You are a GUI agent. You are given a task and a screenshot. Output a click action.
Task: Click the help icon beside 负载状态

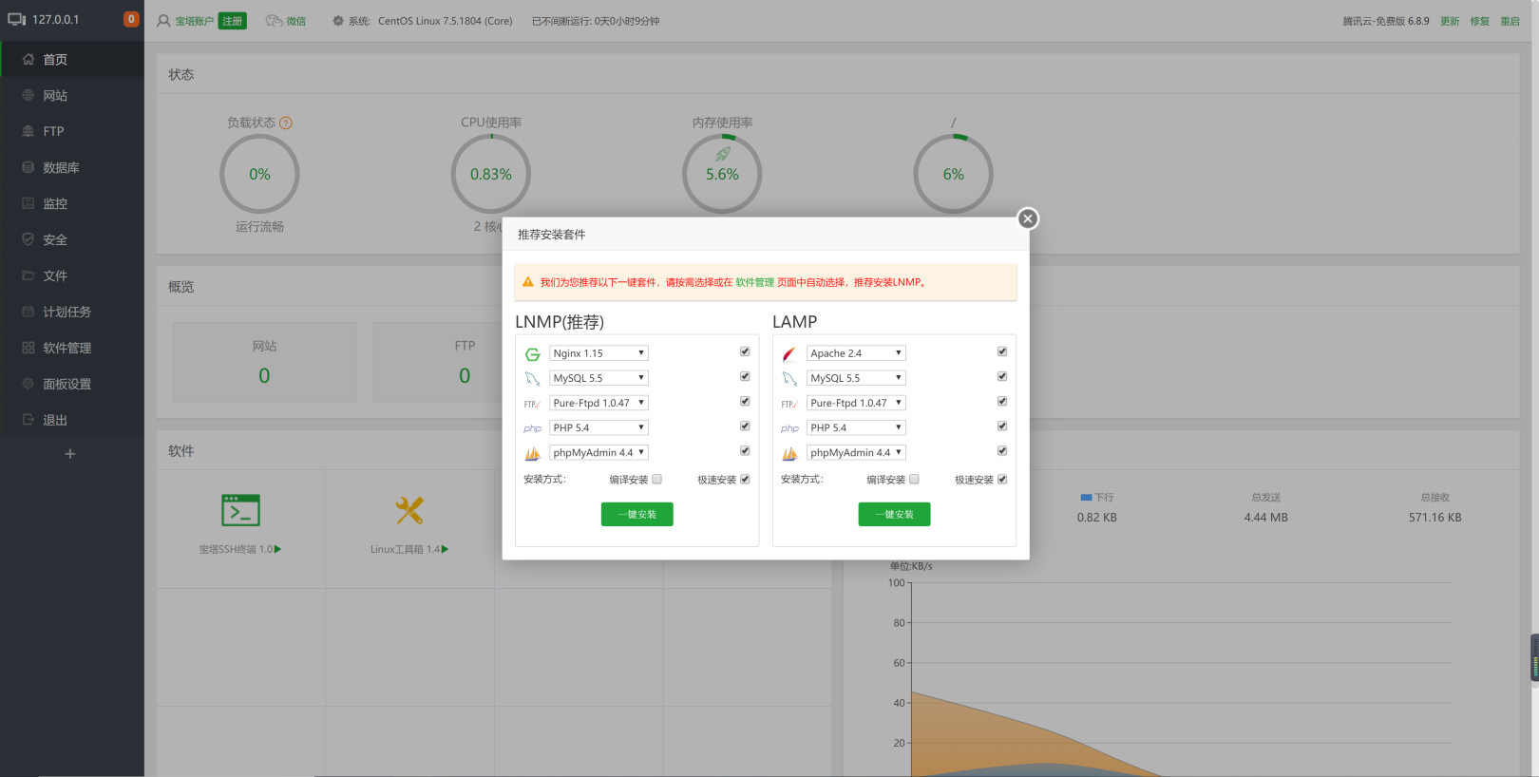[x=286, y=123]
